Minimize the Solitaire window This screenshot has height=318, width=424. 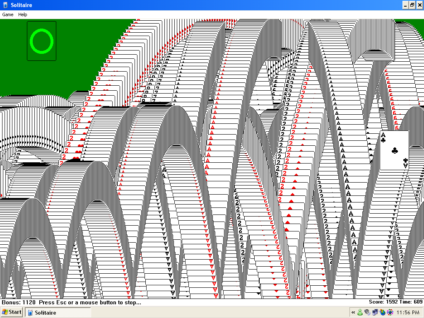tap(405, 5)
